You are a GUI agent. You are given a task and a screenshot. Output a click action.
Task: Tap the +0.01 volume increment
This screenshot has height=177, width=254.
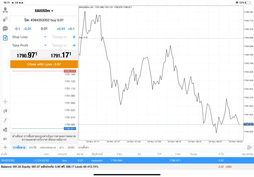coord(61,29)
